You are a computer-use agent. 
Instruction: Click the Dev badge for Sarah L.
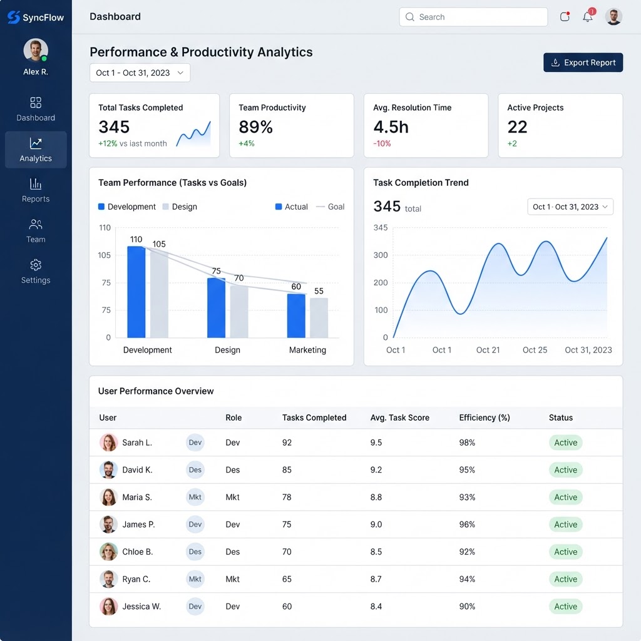point(195,443)
